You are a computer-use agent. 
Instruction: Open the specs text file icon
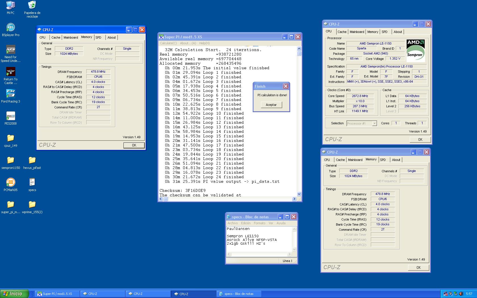(32, 185)
